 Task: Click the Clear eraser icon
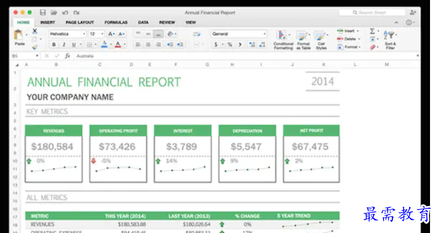[x=373, y=47]
